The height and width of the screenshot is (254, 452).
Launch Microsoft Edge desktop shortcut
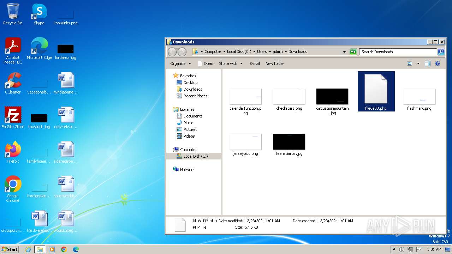(x=39, y=49)
